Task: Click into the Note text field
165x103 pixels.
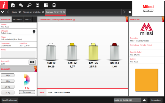Action: click(18, 54)
